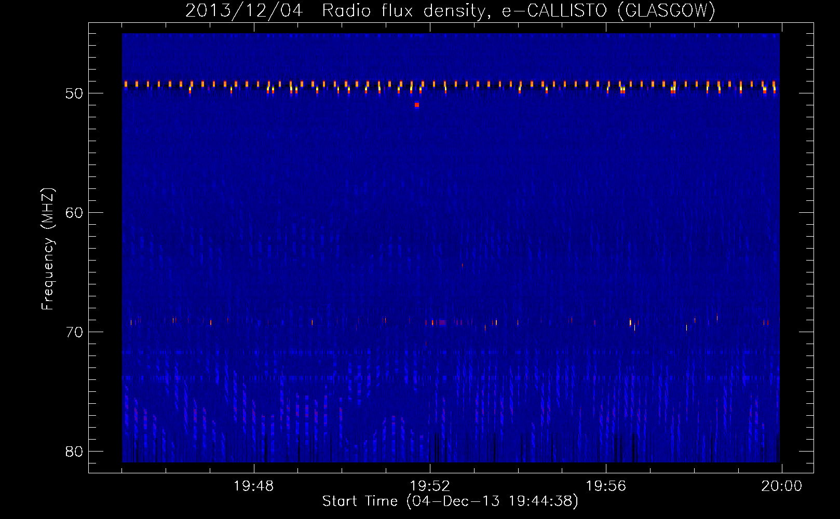Viewport: 840px width, 519px height.
Task: Click the 'Start Time (04-Dec-13 19:44:38)' label
Action: click(450, 501)
